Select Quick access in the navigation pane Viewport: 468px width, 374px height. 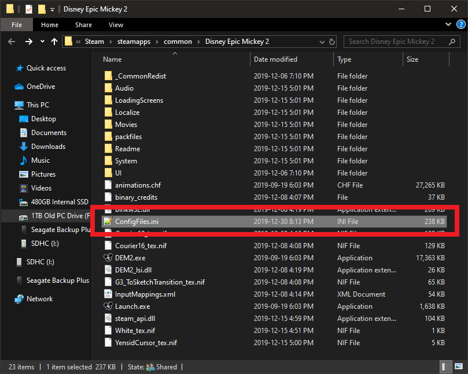tap(46, 68)
